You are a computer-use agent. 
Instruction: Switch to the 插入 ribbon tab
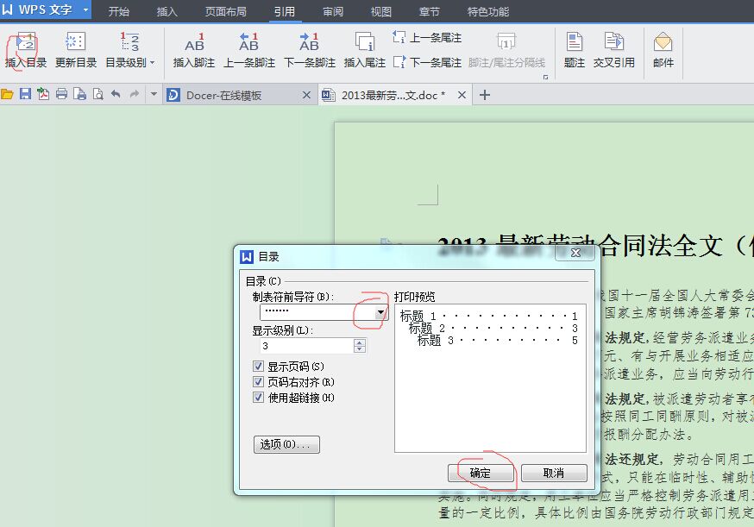pyautogui.click(x=167, y=11)
